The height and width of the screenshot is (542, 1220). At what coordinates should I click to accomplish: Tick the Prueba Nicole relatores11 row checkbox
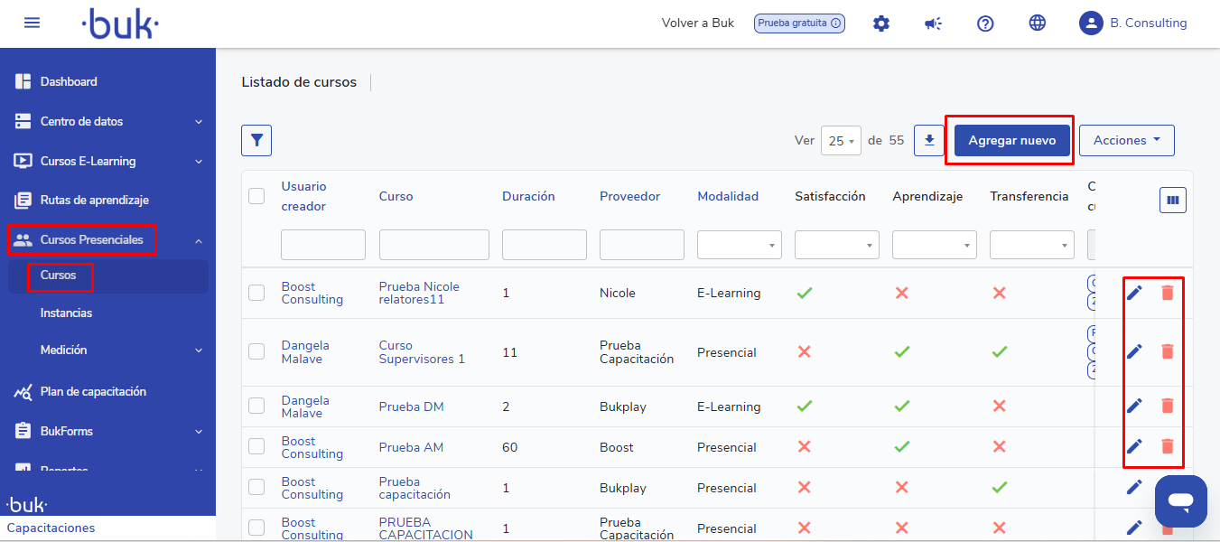(x=256, y=293)
